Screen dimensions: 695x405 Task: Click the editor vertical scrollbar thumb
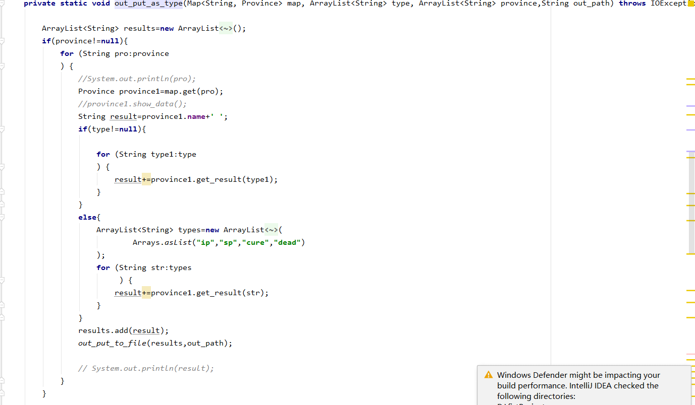tap(691, 202)
